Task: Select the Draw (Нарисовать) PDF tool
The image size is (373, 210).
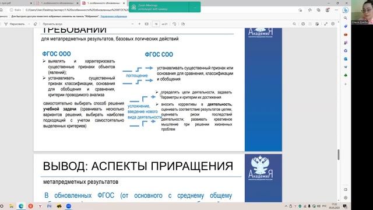Action: tap(15, 24)
